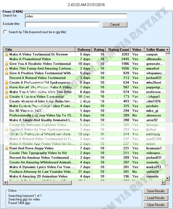Click star icon beside Create A Video As Your Spokesperson
This screenshot has width=173, height=209.
pos(7,129)
